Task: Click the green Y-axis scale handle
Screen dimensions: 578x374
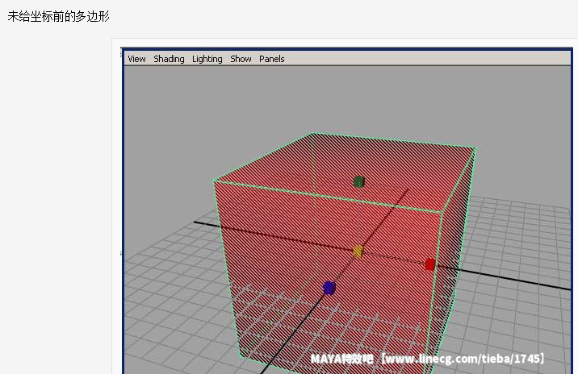Action: point(358,182)
